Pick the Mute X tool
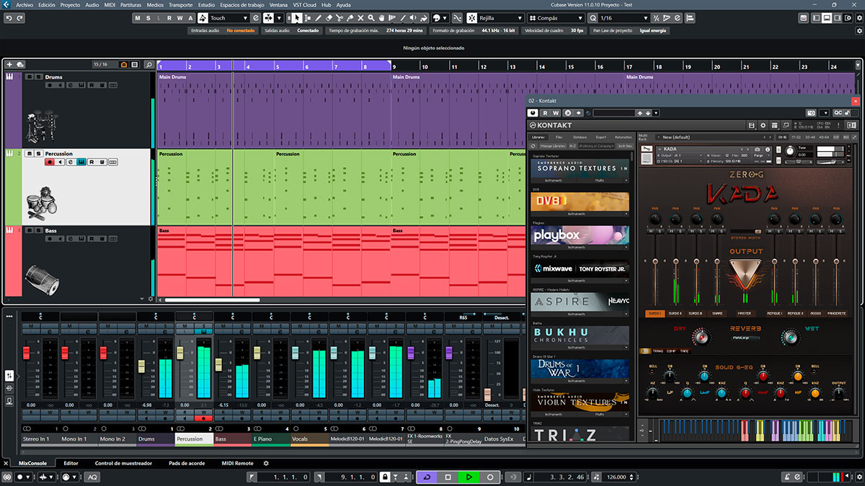Viewport: 865px width, 486px height. [361, 18]
